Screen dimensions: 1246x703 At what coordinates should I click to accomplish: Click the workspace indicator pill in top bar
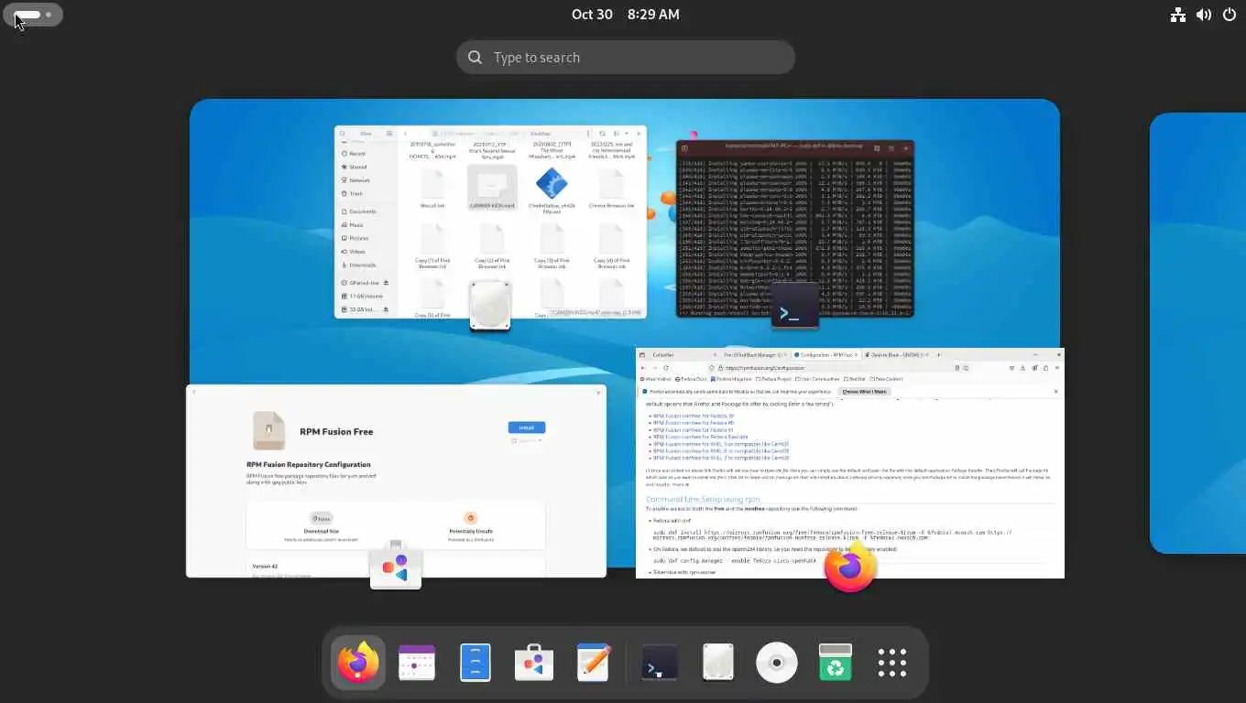click(x=34, y=15)
